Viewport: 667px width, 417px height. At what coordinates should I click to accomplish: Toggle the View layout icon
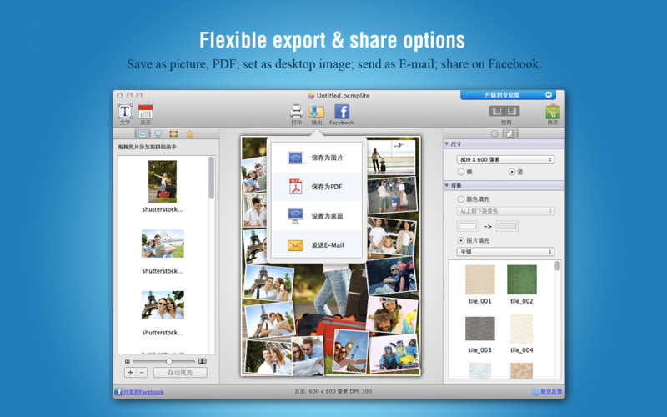pyautogui.click(x=504, y=111)
